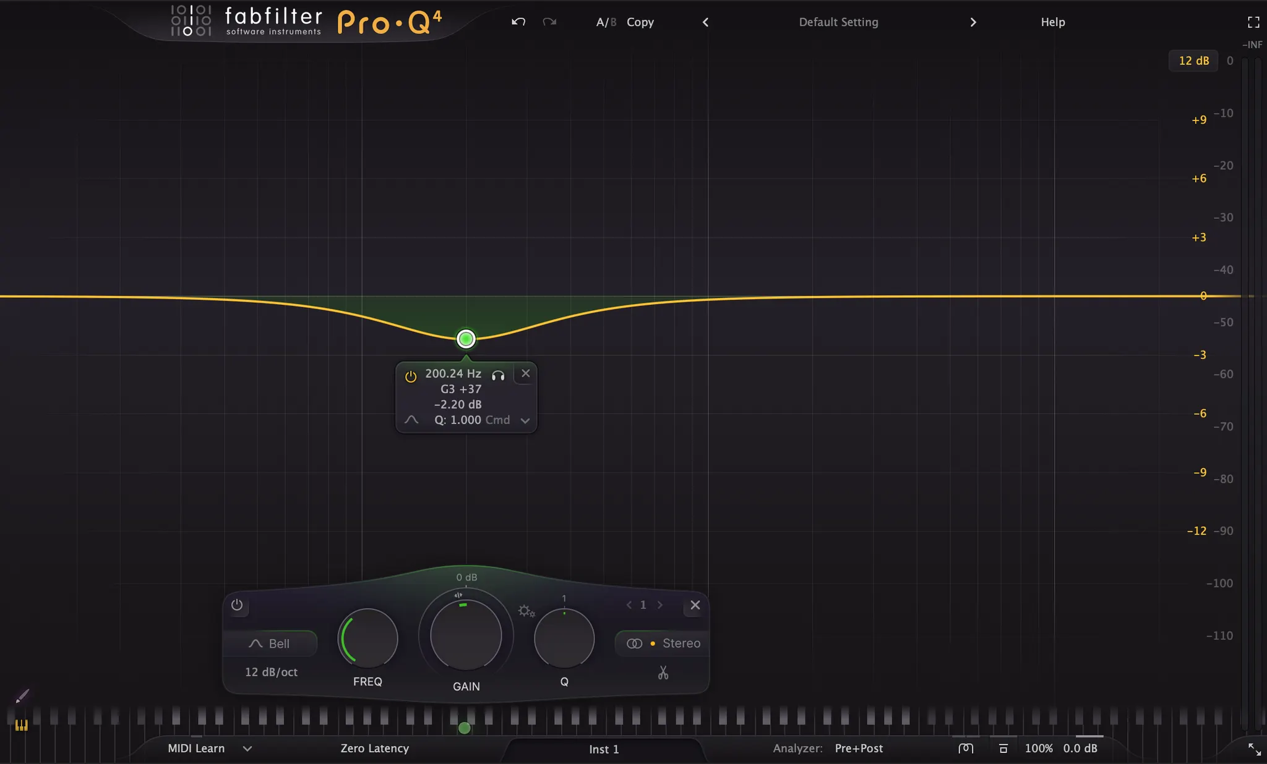1267x764 pixels.
Task: Click the redo arrow icon
Action: [x=549, y=22]
